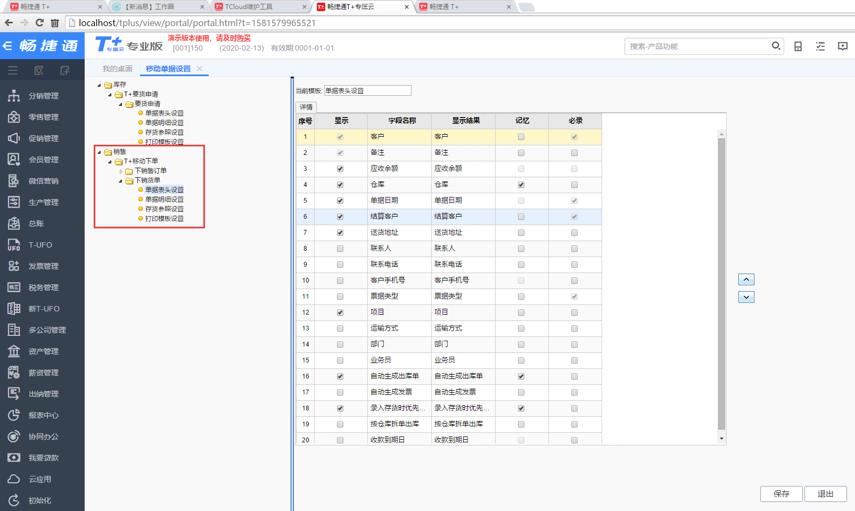Click the 保存 button
This screenshot has width=855, height=511.
coord(782,494)
